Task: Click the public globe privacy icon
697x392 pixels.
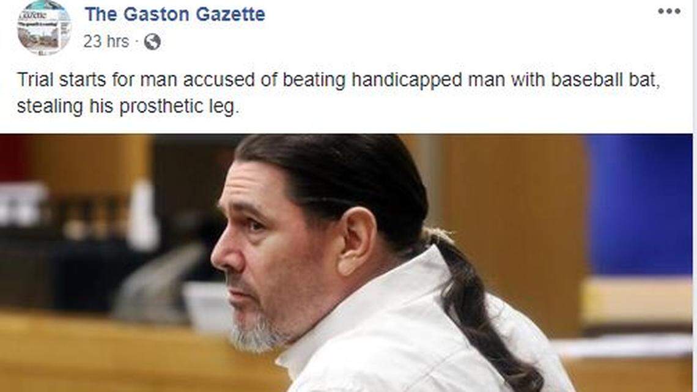Action: pyautogui.click(x=152, y=42)
